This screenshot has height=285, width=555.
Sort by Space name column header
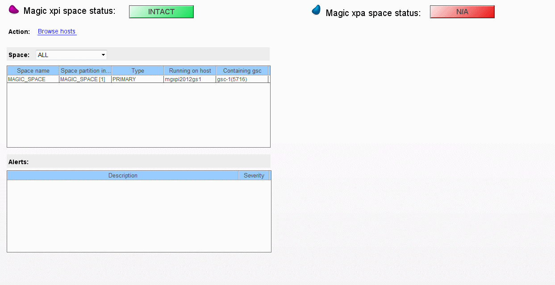click(33, 71)
